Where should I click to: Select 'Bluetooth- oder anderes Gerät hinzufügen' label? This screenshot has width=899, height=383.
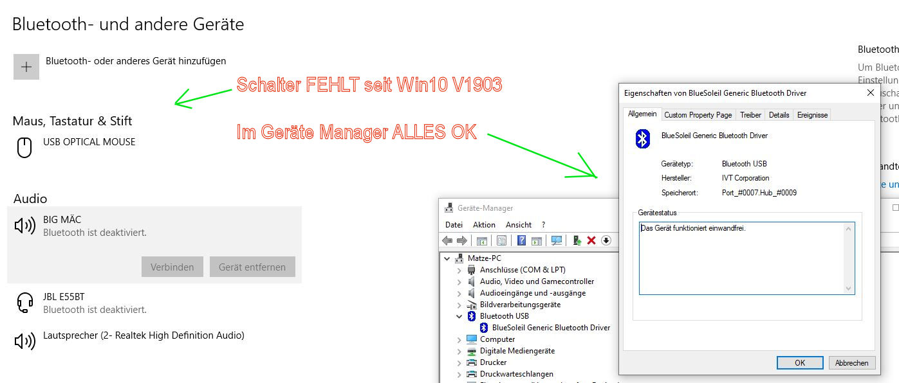pos(136,61)
